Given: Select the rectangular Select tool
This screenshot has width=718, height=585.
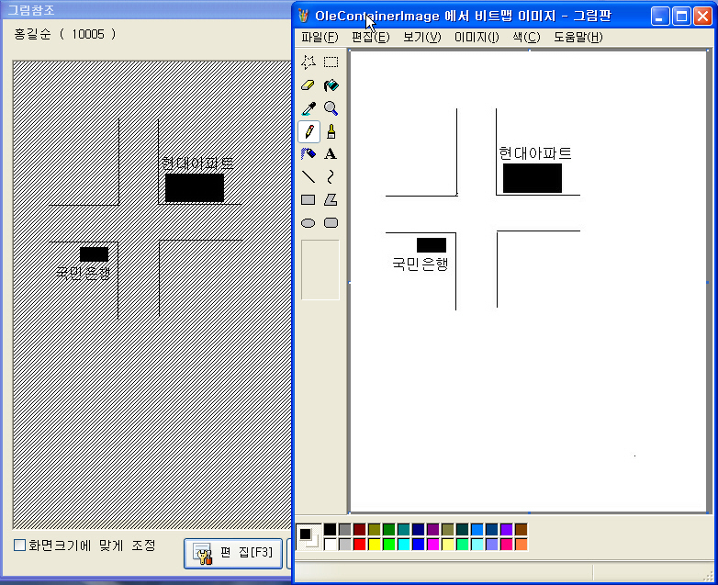Looking at the screenshot, I should click(x=331, y=62).
